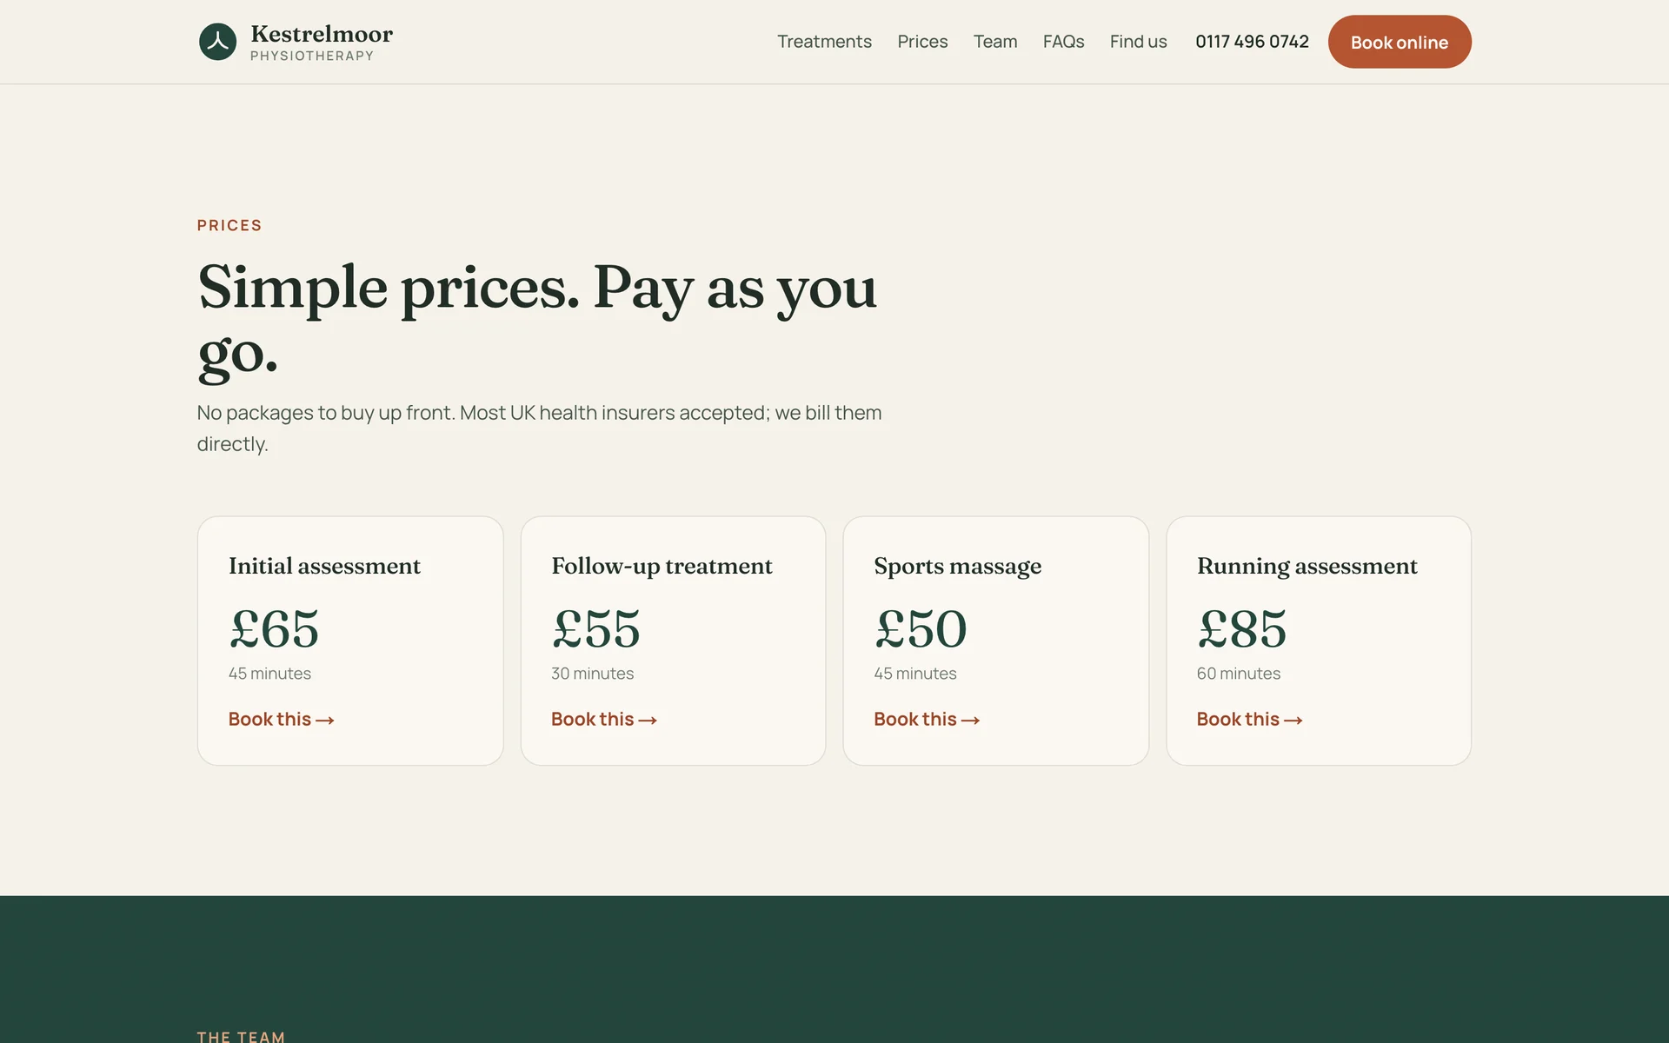Screen dimensions: 1669x1043
Task: Click the Kestrelmoor circular logo icon
Action: [x=217, y=42]
